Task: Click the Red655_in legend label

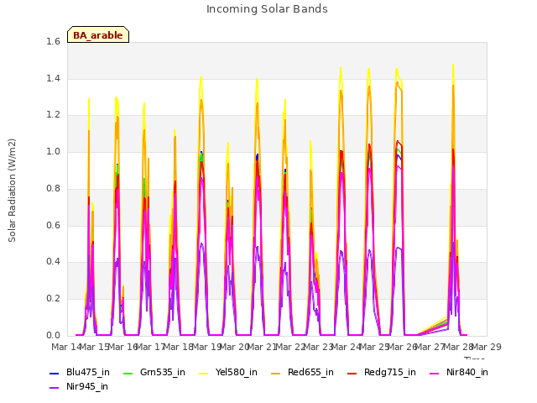Action: (x=310, y=372)
